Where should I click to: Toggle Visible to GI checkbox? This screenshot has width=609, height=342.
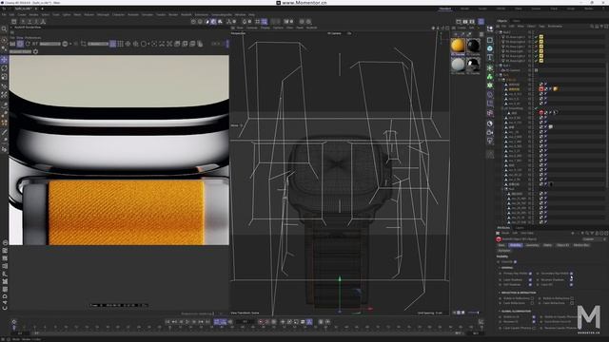[534, 316]
